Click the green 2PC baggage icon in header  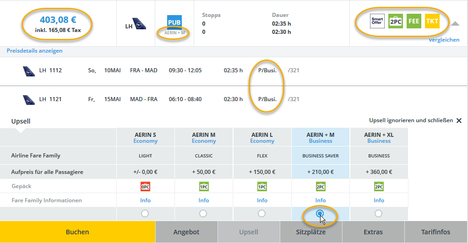[395, 21]
